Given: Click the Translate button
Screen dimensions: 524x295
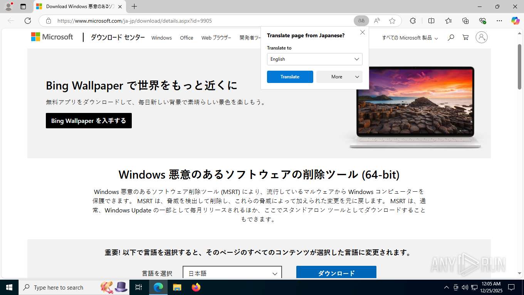Looking at the screenshot, I should coord(290,77).
